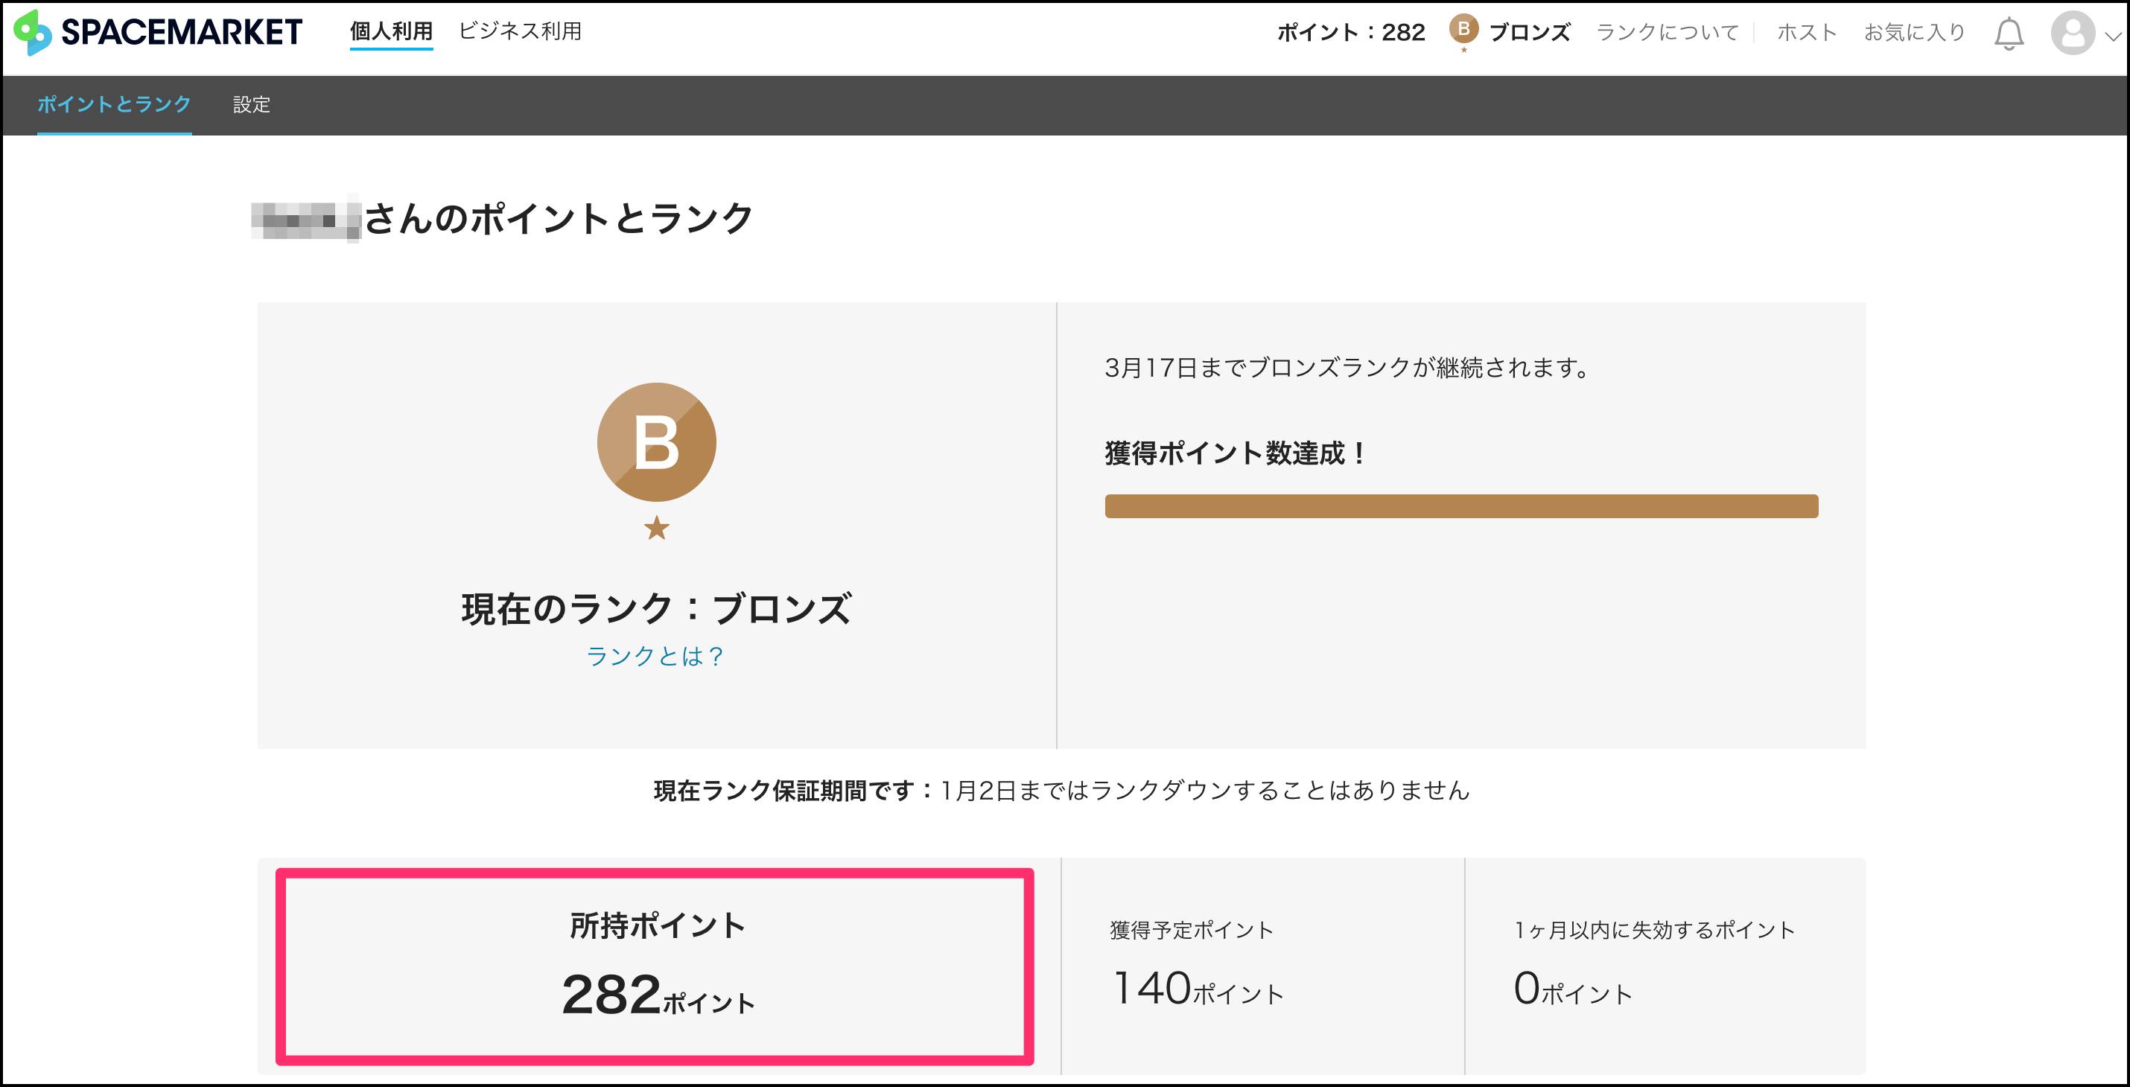Go to ホスト page
Image resolution: width=2130 pixels, height=1087 pixels.
[x=1807, y=32]
